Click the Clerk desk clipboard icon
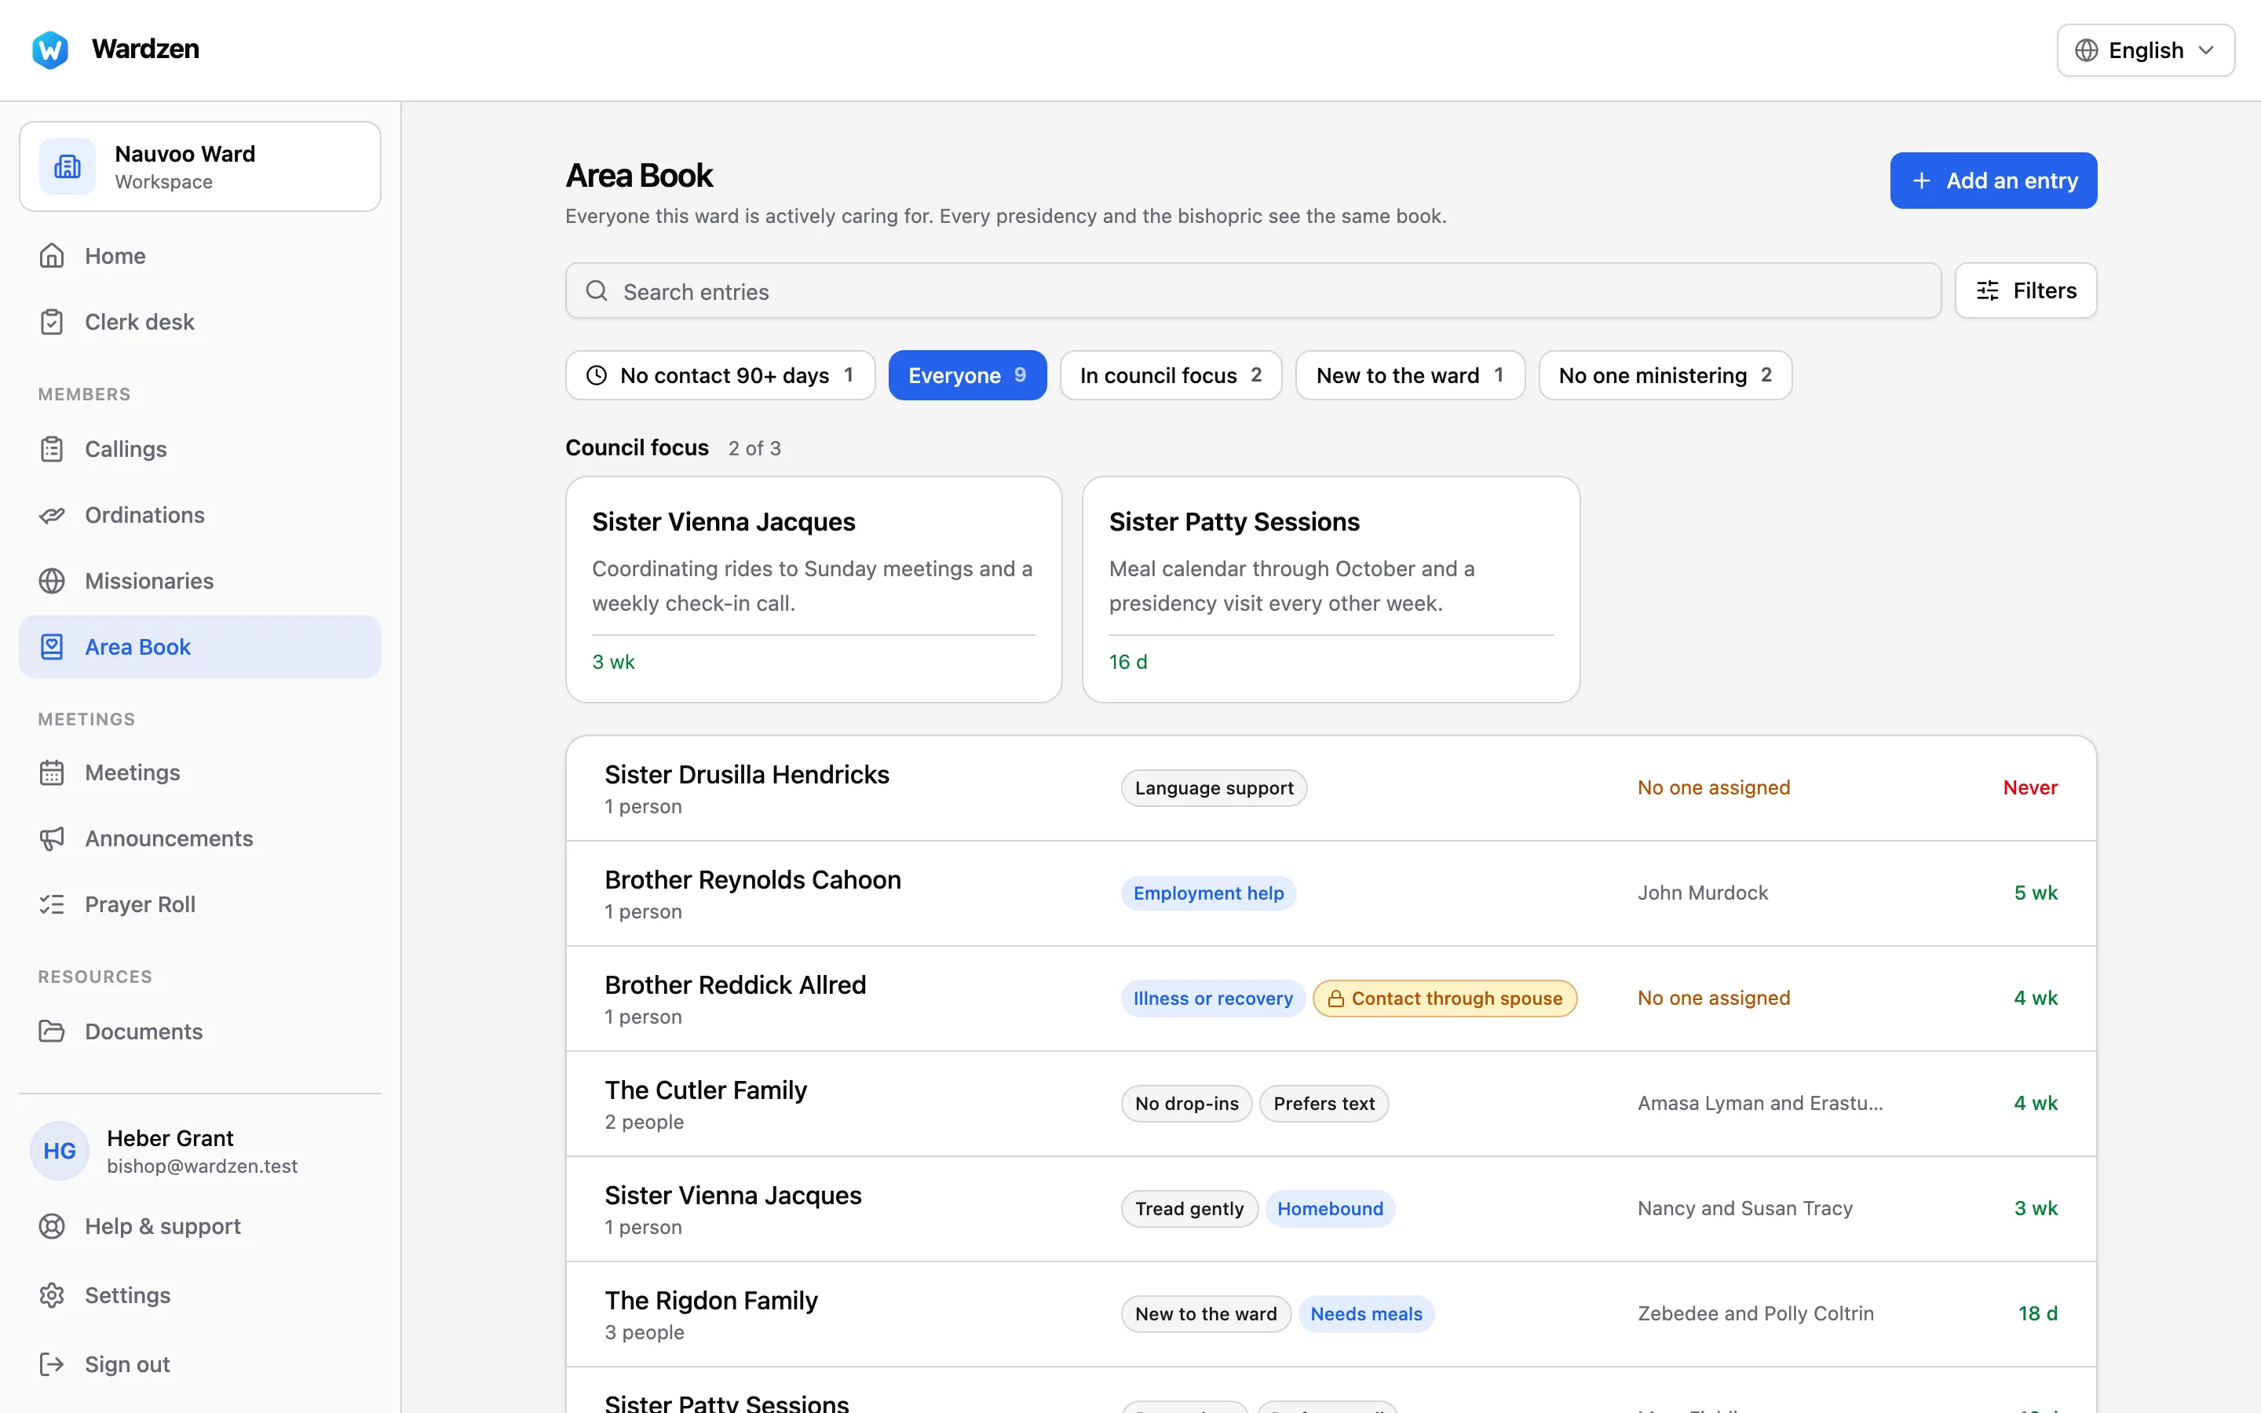 (51, 322)
